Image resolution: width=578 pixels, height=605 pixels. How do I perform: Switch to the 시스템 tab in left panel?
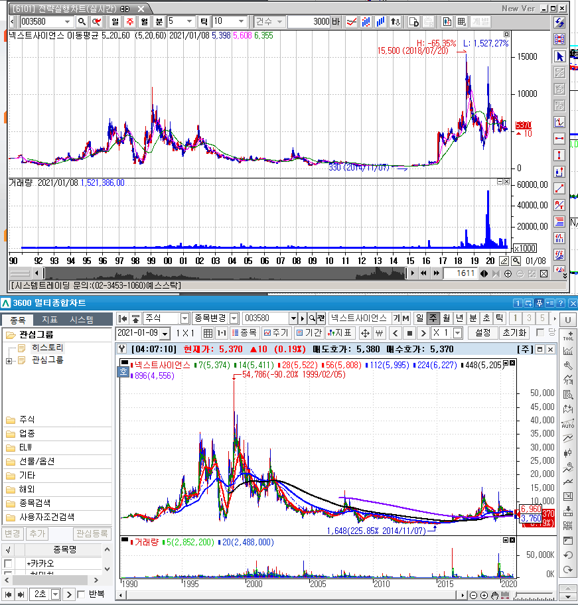pyautogui.click(x=82, y=320)
